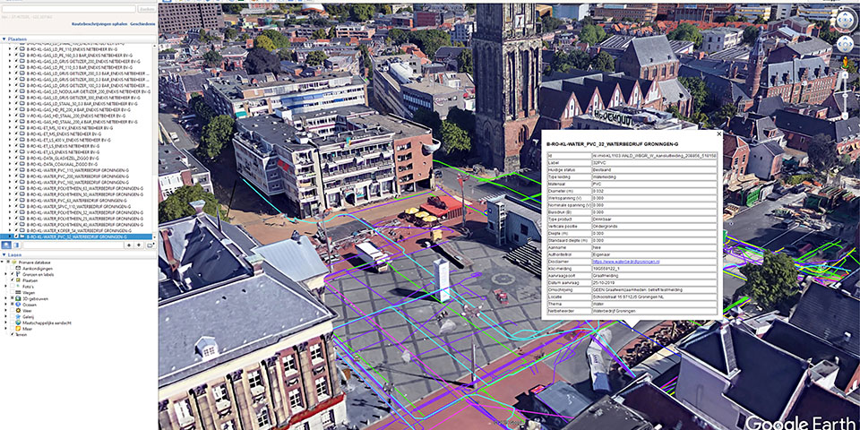Viewport: 860px width, 430px height.
Task: Click folder icon of GAS_LD_NODULAIR GIETIJZER_200 row
Action: 21,91
